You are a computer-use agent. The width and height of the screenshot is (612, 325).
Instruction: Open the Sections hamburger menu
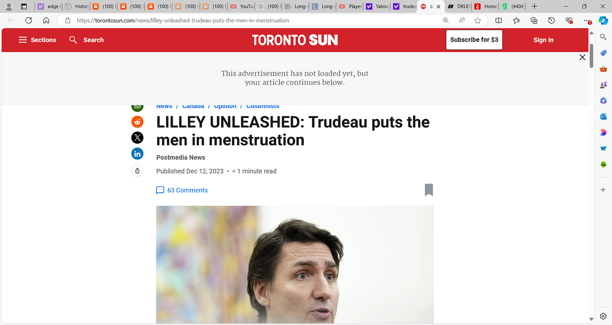37,40
